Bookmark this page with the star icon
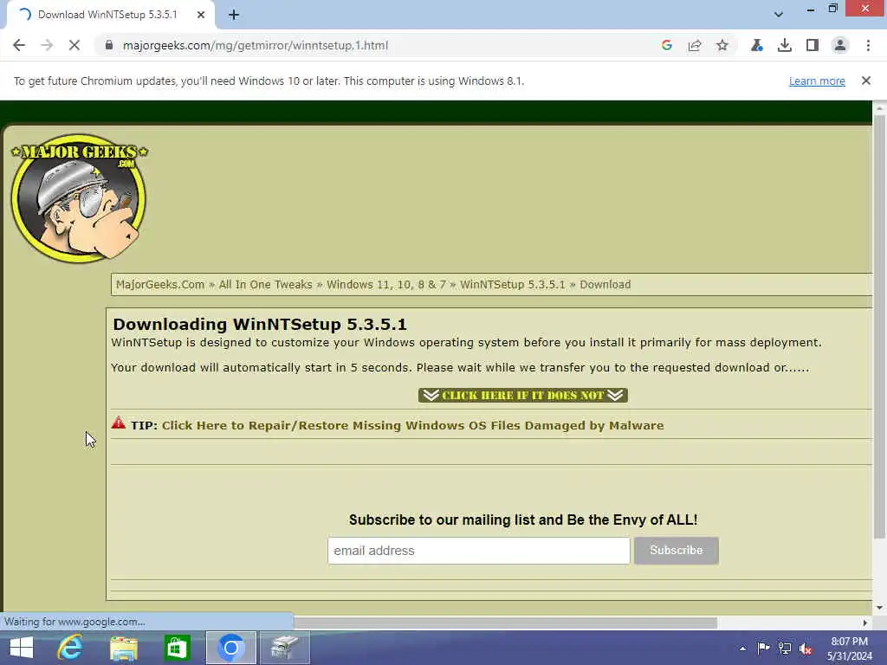Screen dimensions: 887x665 722,45
